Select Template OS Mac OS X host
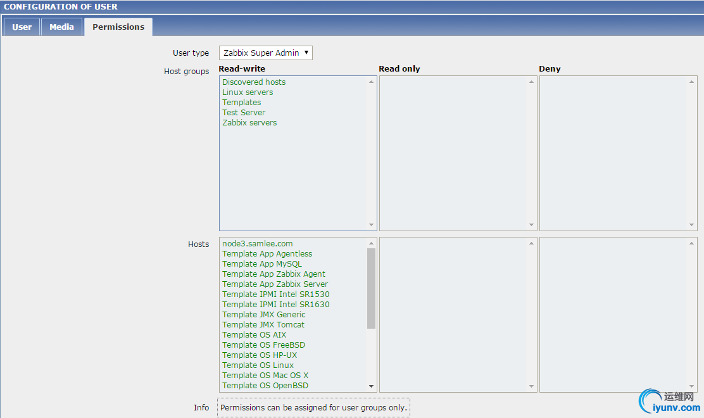704x418 pixels. pos(265,376)
